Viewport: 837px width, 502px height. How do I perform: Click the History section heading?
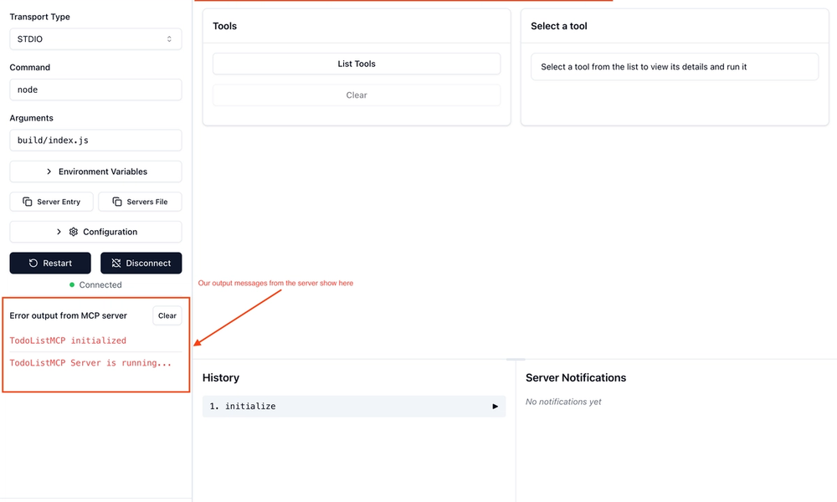coord(220,377)
